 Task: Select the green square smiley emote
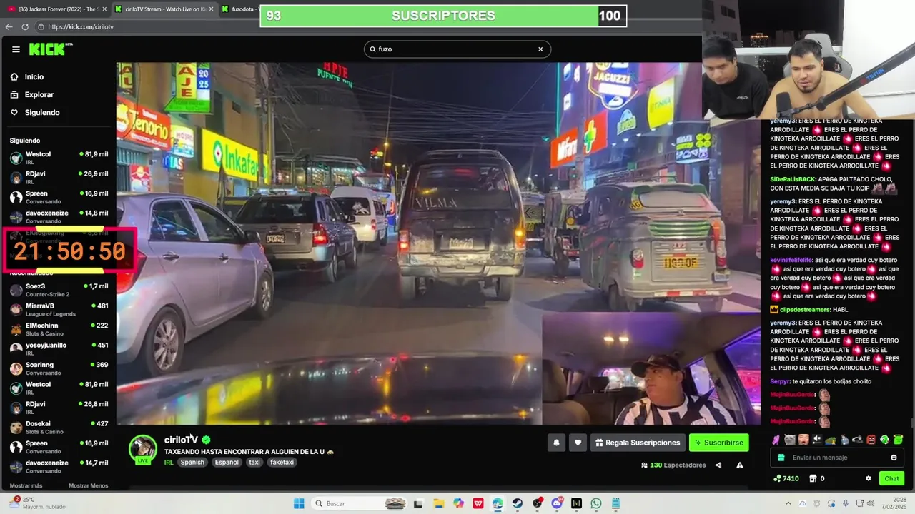(898, 440)
